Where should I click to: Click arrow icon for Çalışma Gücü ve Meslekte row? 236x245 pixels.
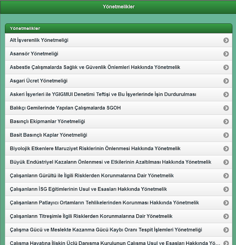point(226,230)
